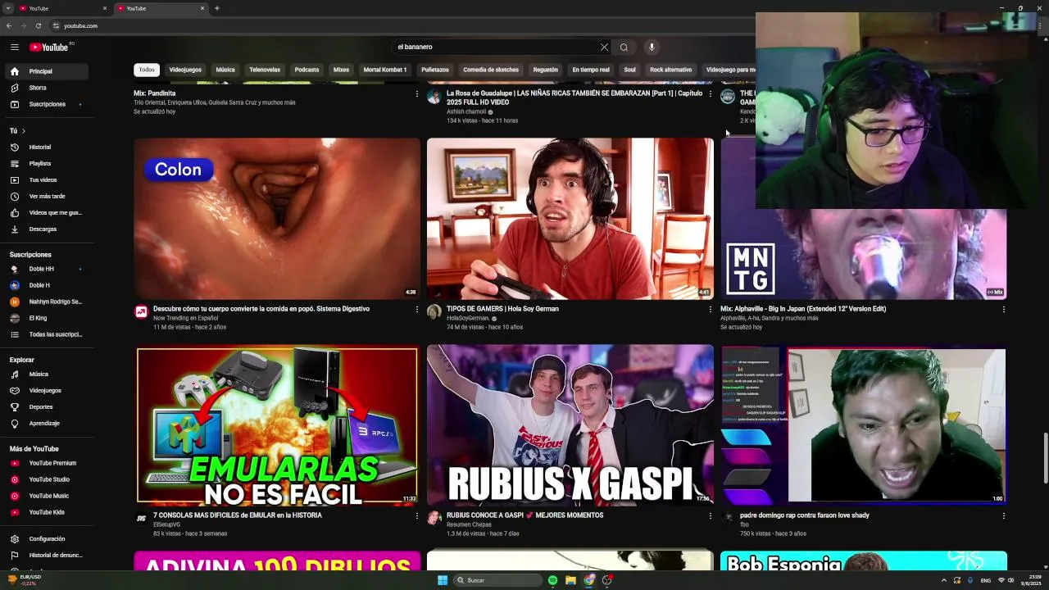Reload the page with browser refresh button
This screenshot has height=590, width=1049.
pos(38,25)
